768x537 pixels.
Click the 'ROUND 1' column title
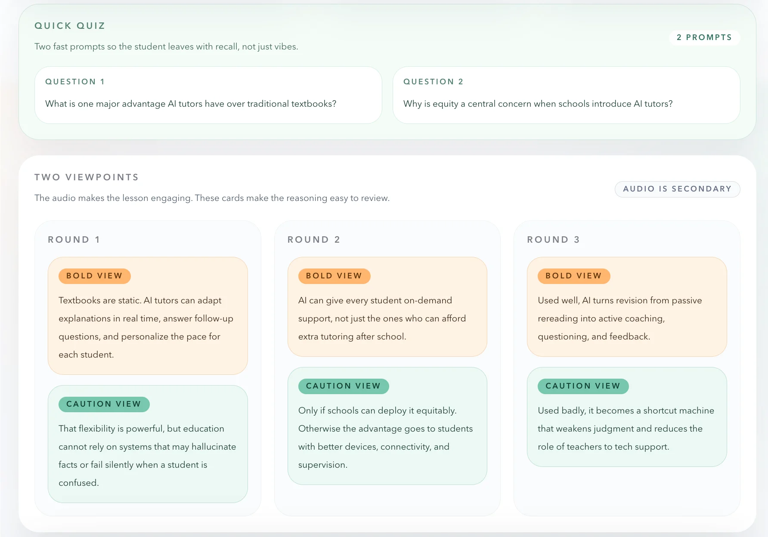coord(74,240)
